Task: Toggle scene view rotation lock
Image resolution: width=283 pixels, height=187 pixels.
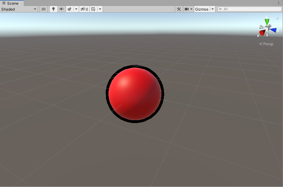Action: tap(277, 18)
